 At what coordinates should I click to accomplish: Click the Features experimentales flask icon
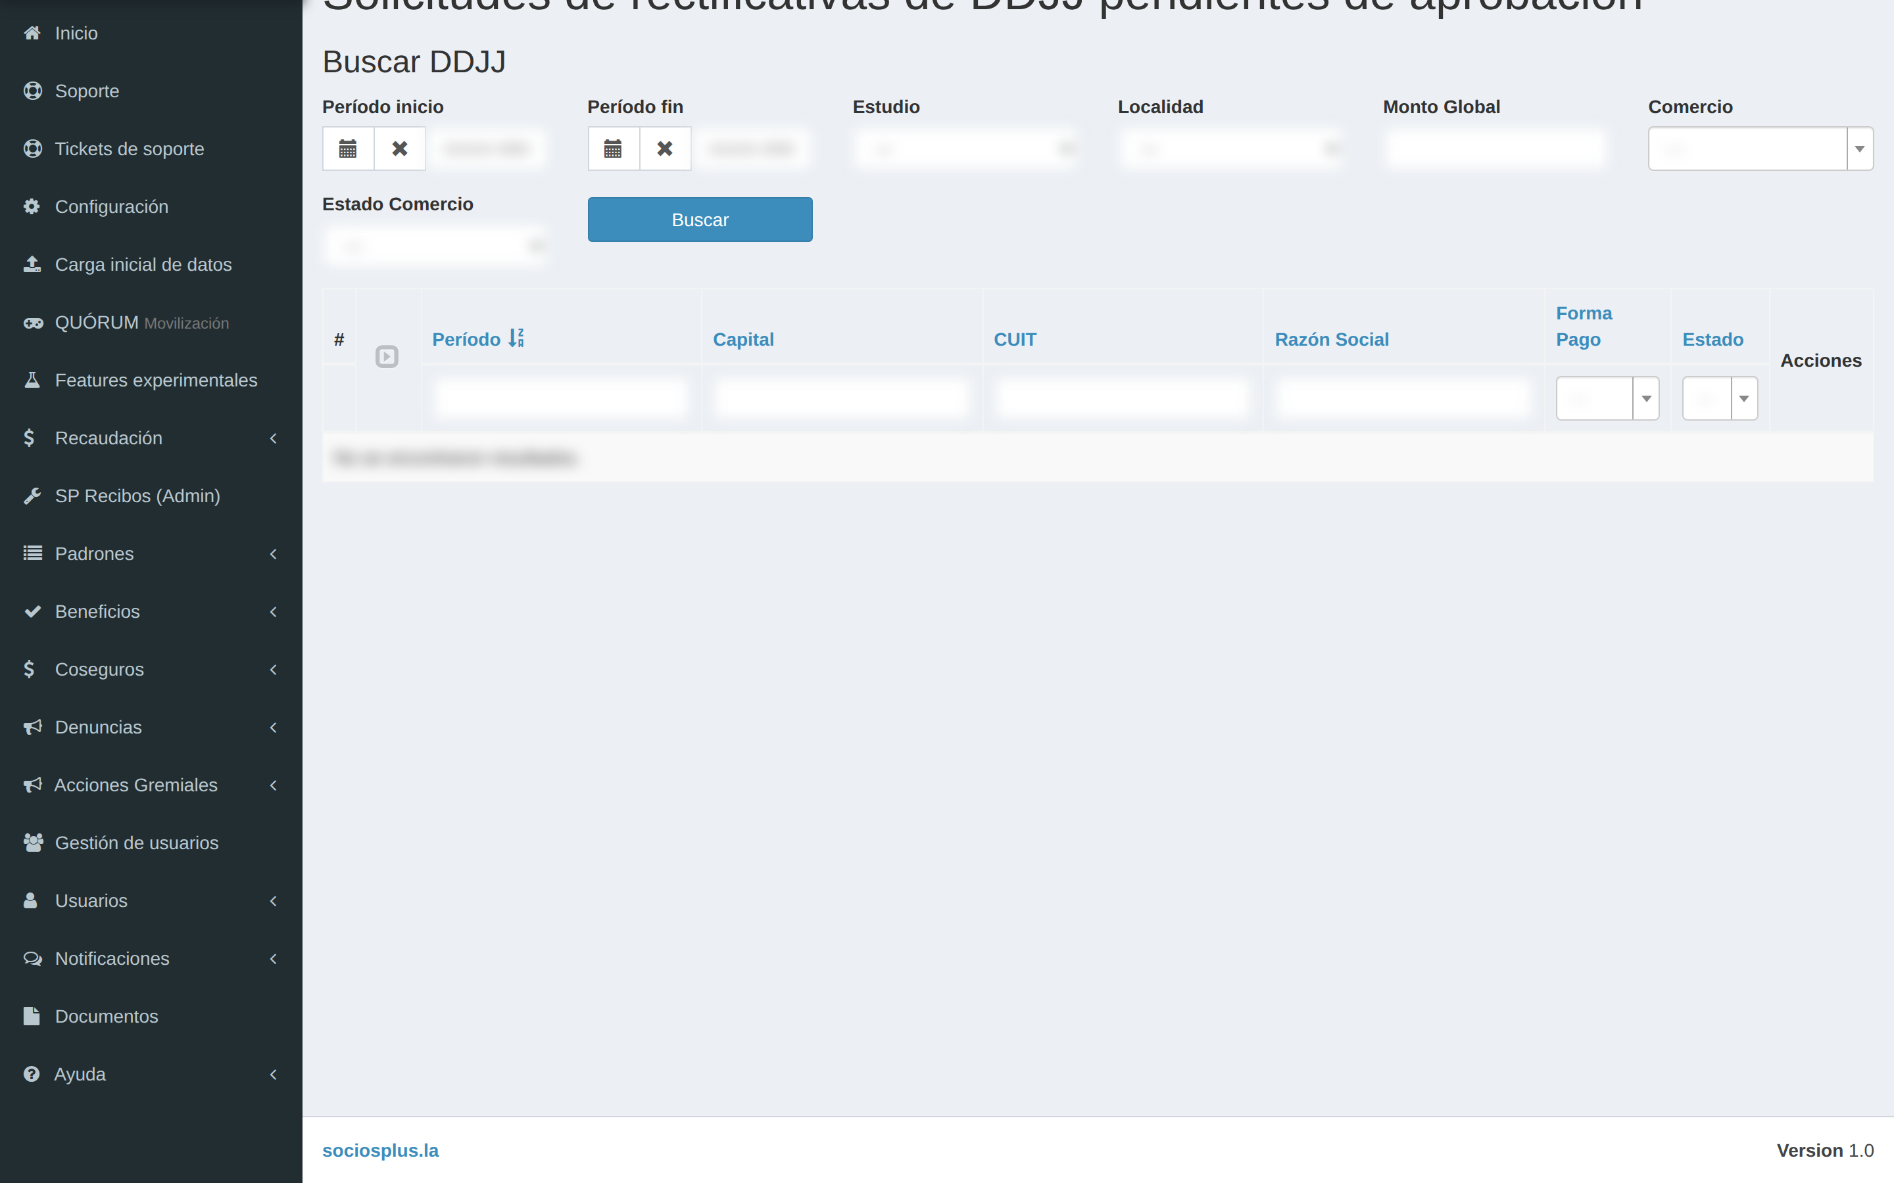coord(32,381)
